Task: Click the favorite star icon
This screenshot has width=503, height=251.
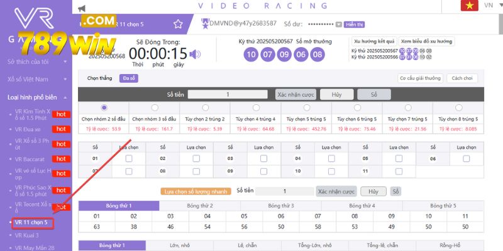Action: [x=178, y=24]
